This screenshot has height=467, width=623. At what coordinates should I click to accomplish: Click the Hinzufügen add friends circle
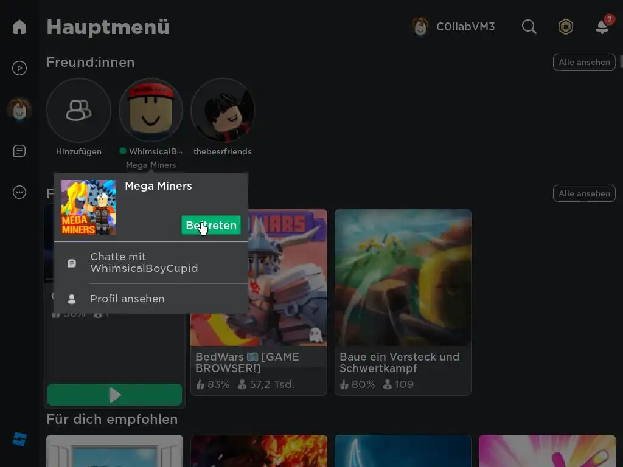(78, 110)
